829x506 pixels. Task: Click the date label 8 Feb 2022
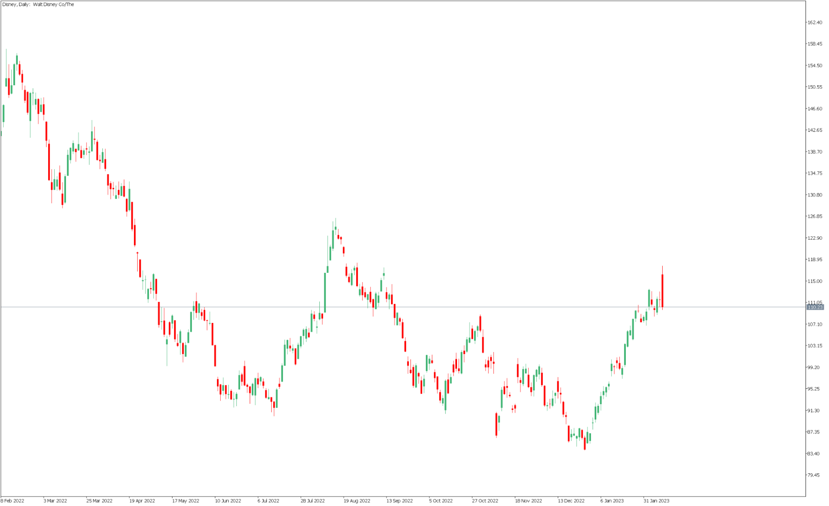coord(12,501)
